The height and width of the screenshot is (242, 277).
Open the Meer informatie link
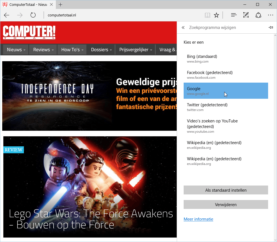pyautogui.click(x=198, y=219)
